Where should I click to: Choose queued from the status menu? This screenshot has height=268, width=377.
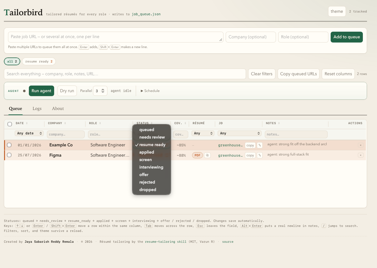(152, 130)
